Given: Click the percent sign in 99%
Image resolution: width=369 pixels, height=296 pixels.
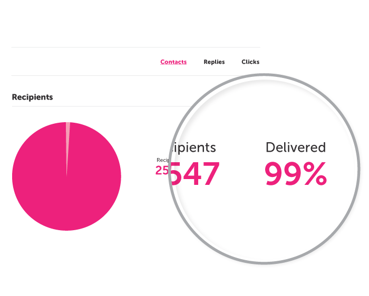Looking at the screenshot, I should pos(315,173).
